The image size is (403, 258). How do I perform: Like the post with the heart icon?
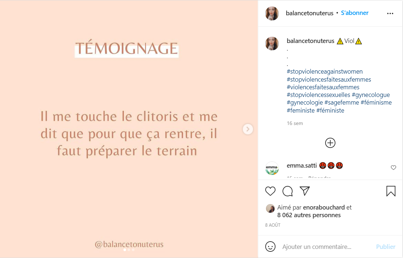[270, 191]
